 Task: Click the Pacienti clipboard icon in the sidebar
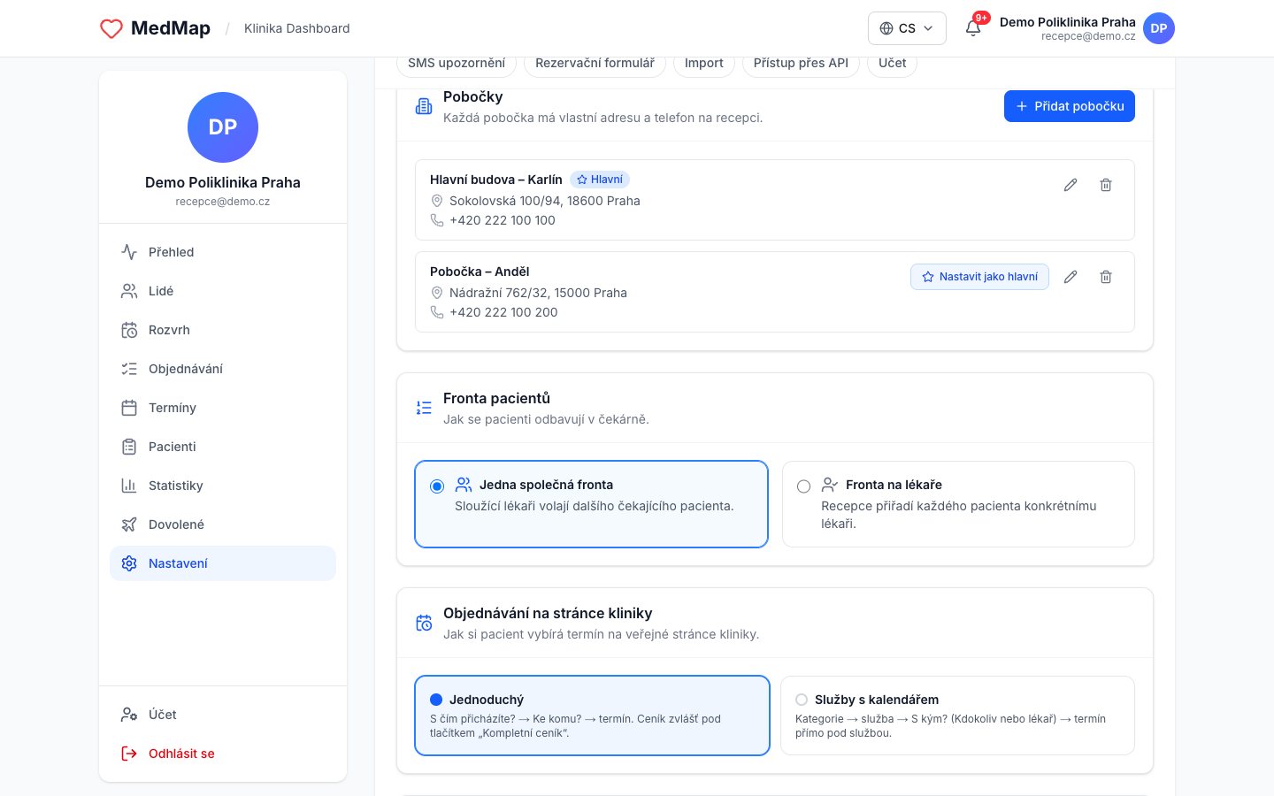tap(129, 447)
